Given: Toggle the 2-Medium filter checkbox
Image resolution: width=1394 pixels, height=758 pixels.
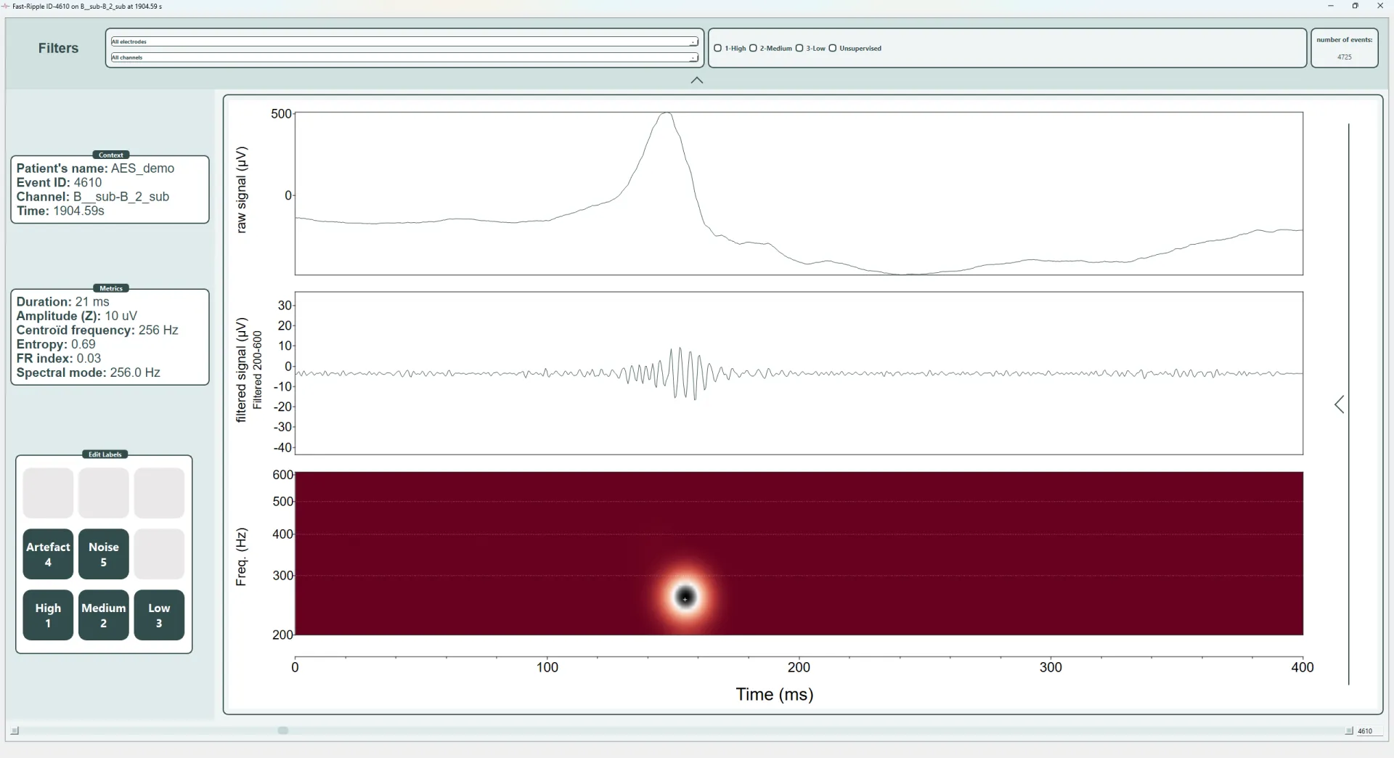Looking at the screenshot, I should tap(753, 49).
